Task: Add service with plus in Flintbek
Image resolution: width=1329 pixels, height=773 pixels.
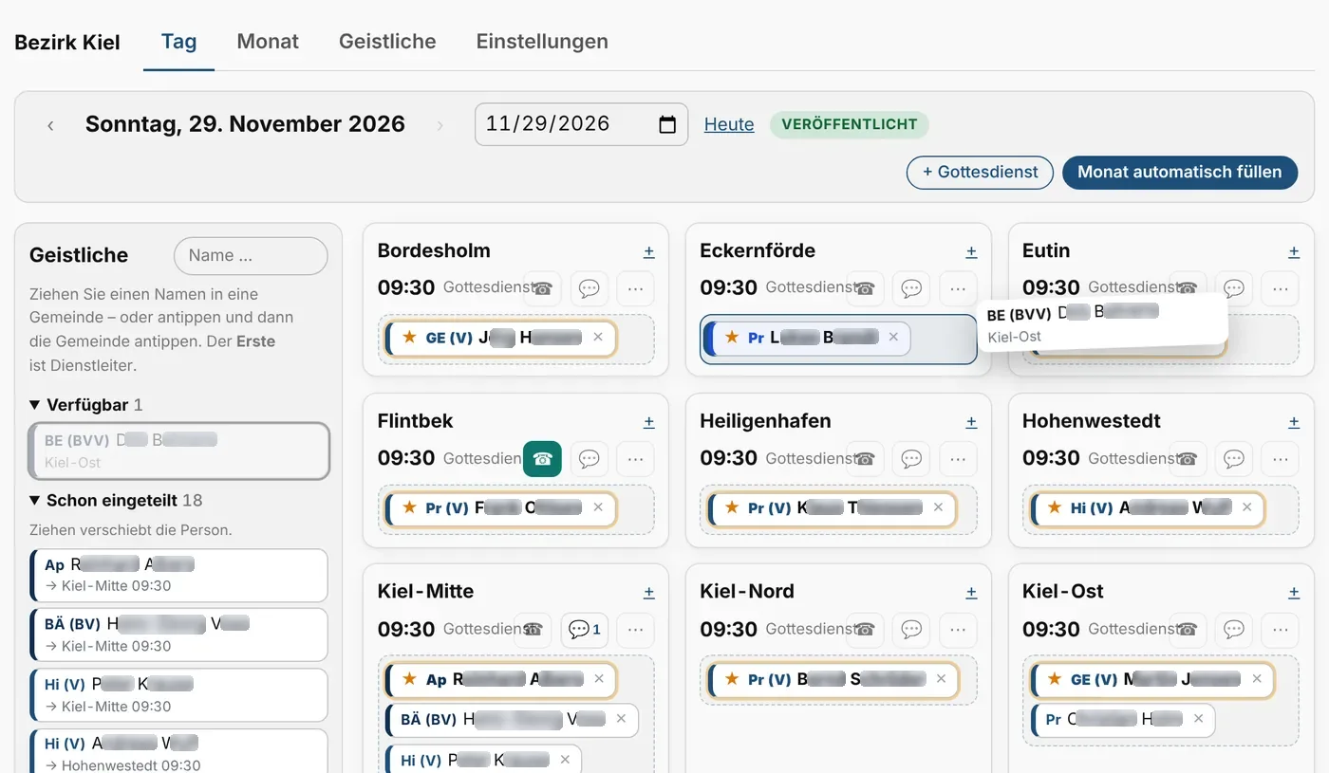Action: tap(649, 422)
